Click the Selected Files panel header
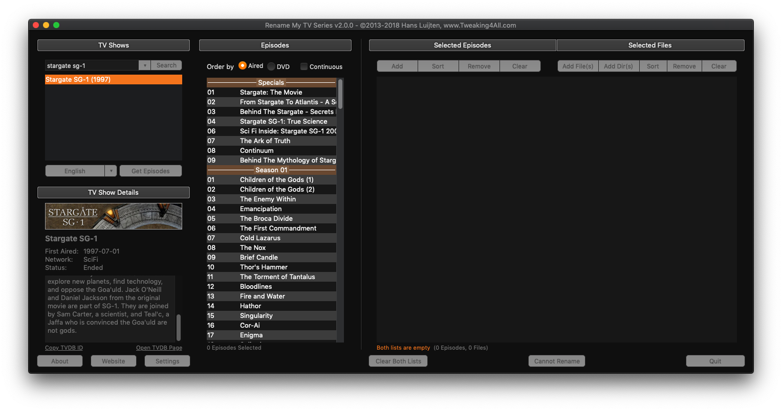This screenshot has height=411, width=782. [x=650, y=45]
